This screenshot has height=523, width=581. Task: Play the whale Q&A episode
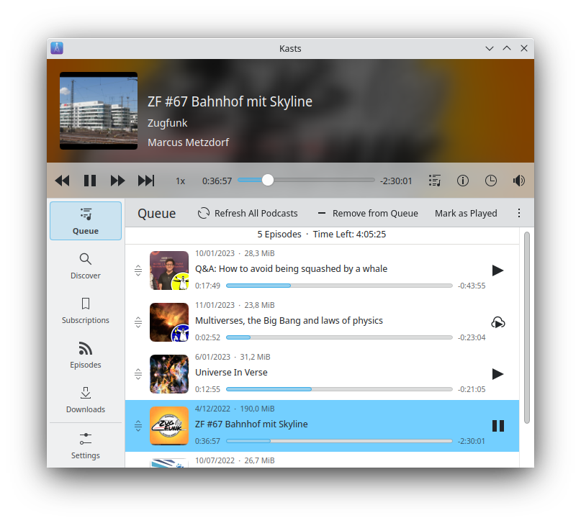click(x=498, y=270)
